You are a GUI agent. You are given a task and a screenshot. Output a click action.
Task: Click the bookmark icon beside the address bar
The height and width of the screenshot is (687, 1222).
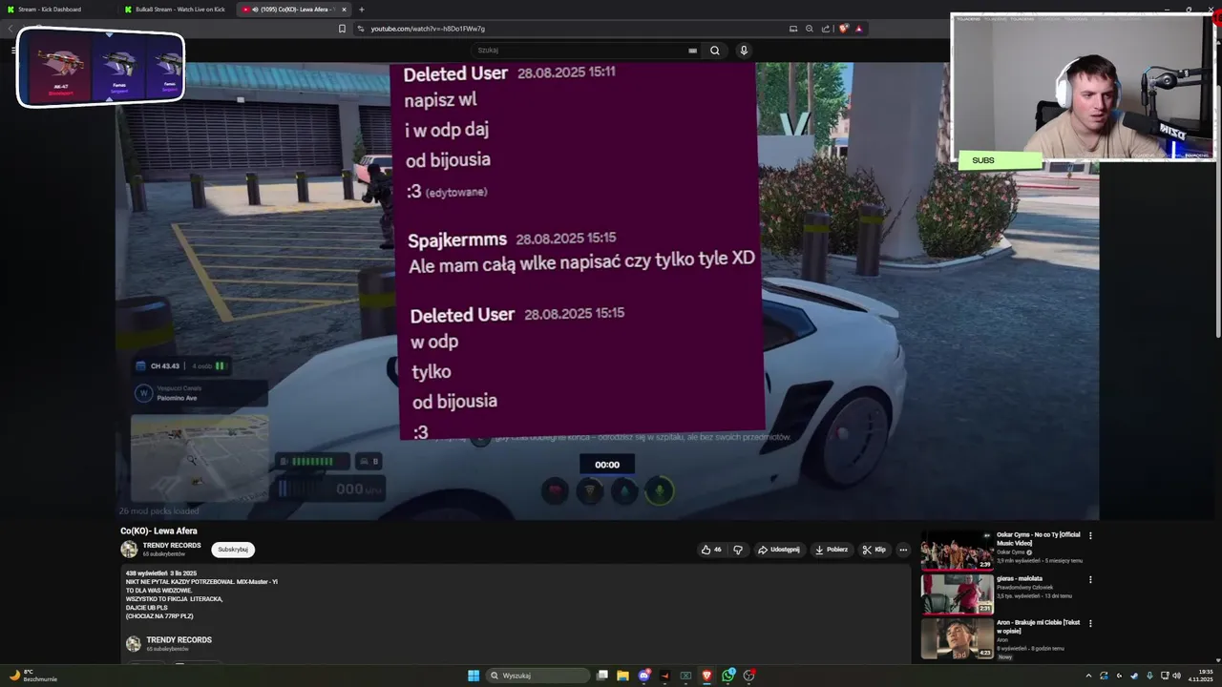[342, 29]
